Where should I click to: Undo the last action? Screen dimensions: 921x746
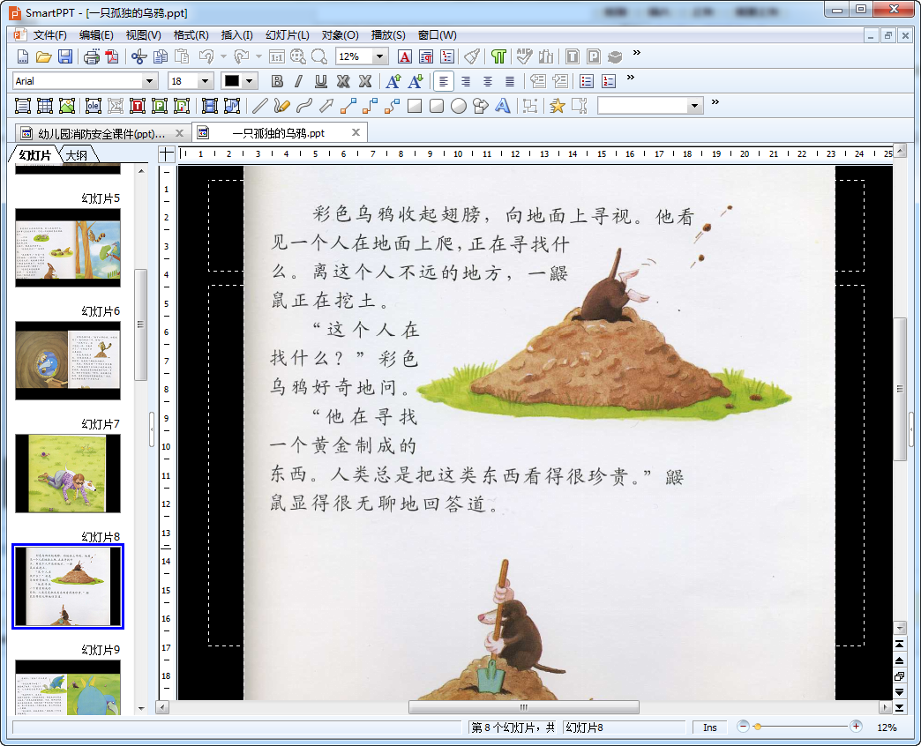206,57
